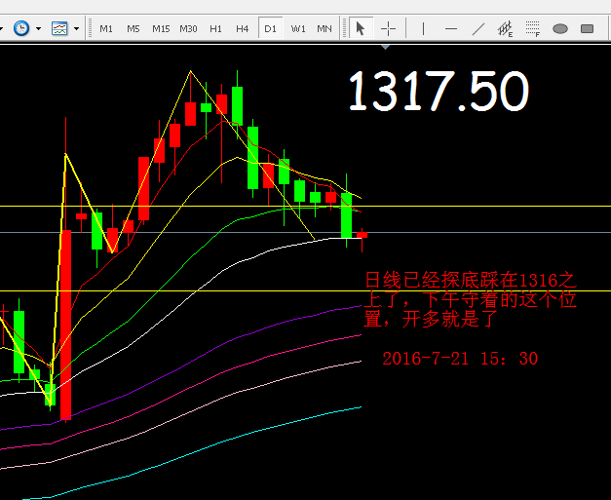Image resolution: width=611 pixels, height=500 pixels.
Task: Select the Trendline tool
Action: [478, 29]
